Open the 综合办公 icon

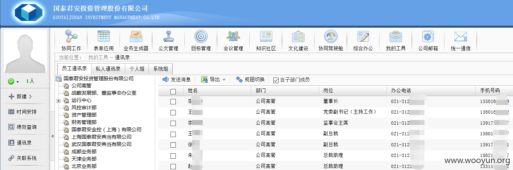pos(363,36)
